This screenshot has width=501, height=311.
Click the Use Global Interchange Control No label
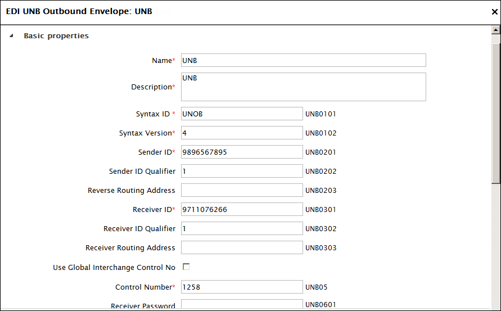point(114,268)
